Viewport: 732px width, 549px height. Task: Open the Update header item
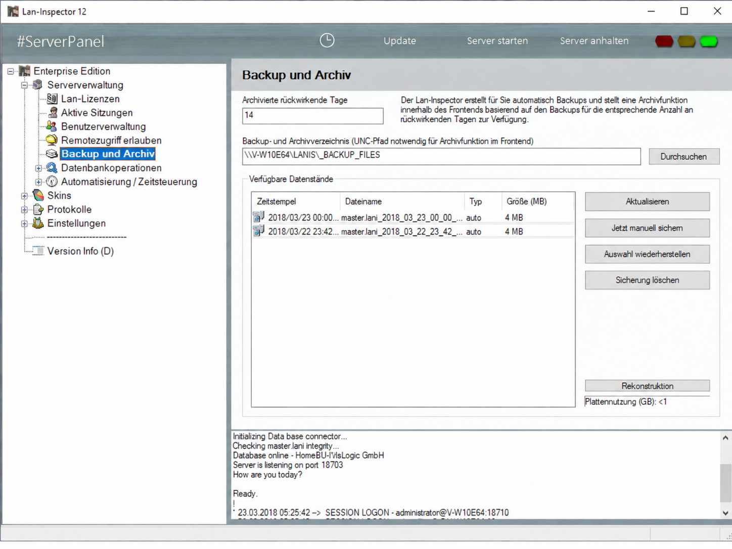[399, 41]
